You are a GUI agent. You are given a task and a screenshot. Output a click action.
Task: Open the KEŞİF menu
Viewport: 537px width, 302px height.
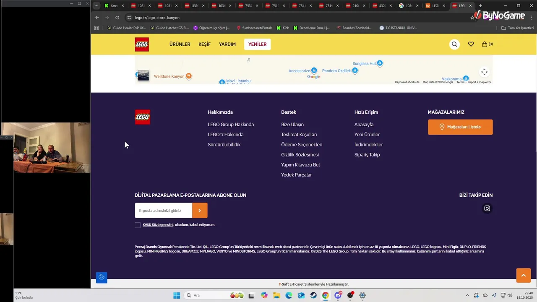204,44
